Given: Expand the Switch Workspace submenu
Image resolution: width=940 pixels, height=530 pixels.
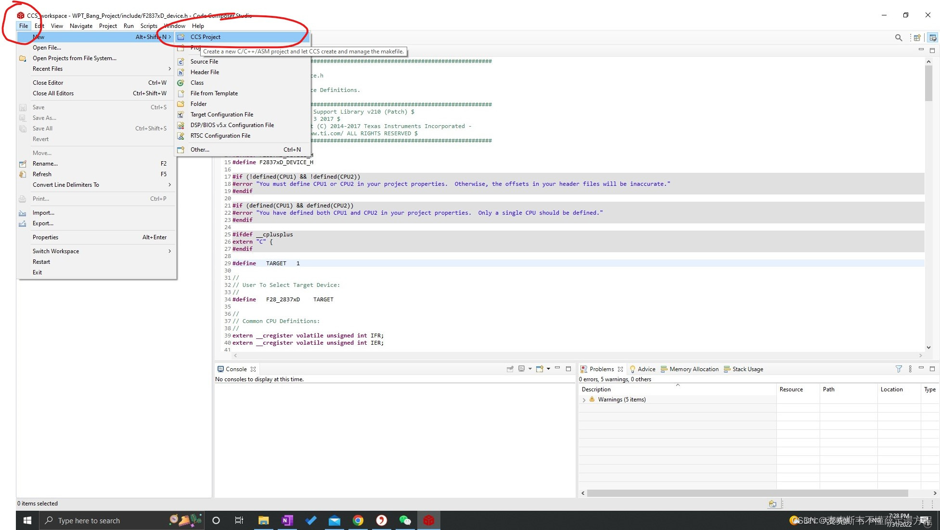Looking at the screenshot, I should coord(96,251).
